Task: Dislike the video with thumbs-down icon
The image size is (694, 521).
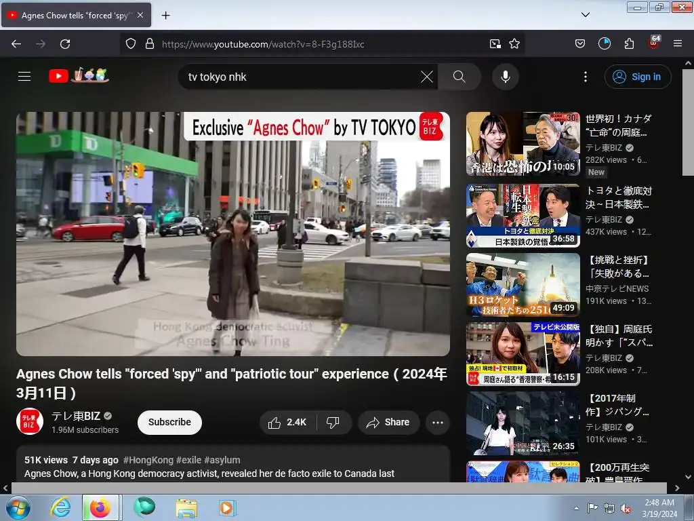Action: [333, 422]
